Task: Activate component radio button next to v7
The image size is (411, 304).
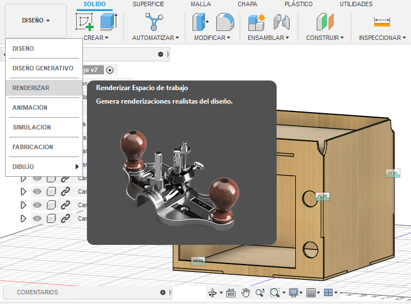Action: (110, 70)
